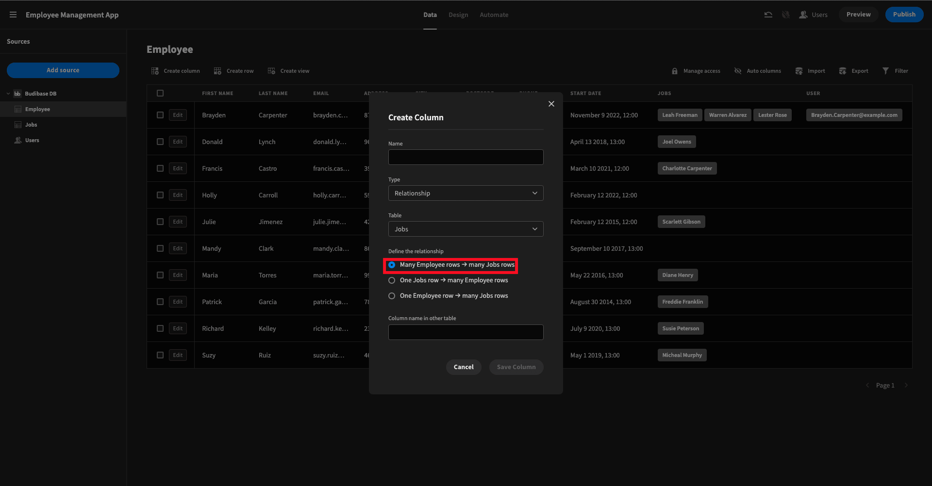Screen dimensions: 932x486
Task: Focus the Column name in other table field
Action: point(466,332)
